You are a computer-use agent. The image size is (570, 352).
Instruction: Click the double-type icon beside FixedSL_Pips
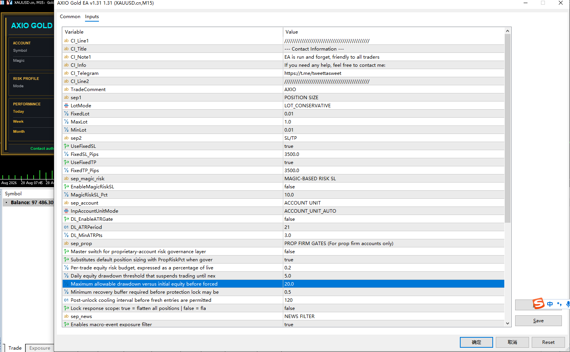pyautogui.click(x=66, y=154)
